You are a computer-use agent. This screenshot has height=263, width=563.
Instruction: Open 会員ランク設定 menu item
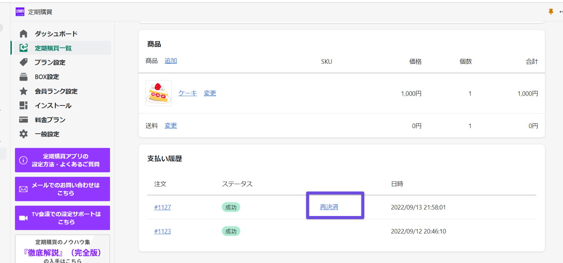(x=56, y=91)
